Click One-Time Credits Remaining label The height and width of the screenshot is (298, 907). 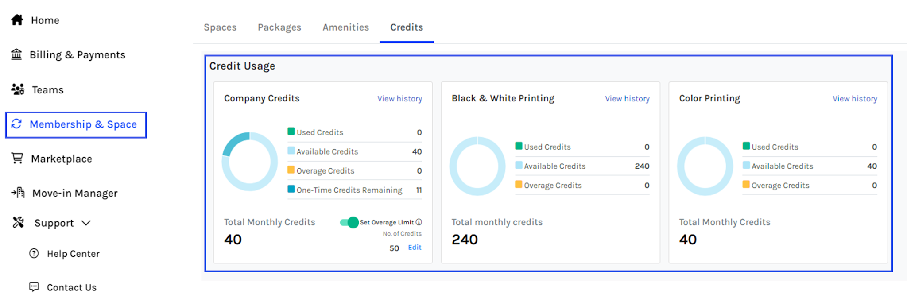tap(349, 190)
